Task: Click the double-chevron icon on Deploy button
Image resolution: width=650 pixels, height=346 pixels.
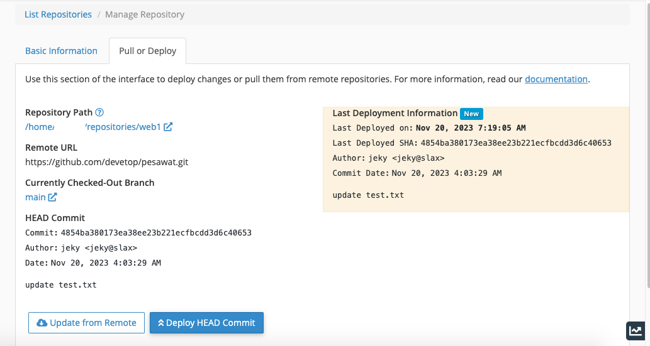Action: 160,323
